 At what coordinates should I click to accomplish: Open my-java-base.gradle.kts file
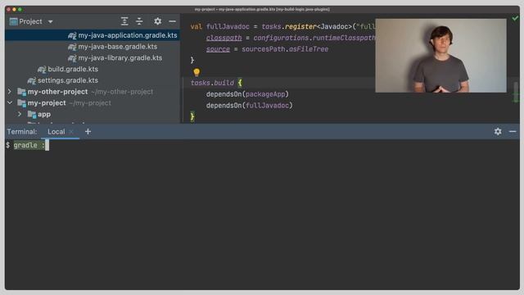click(x=117, y=47)
